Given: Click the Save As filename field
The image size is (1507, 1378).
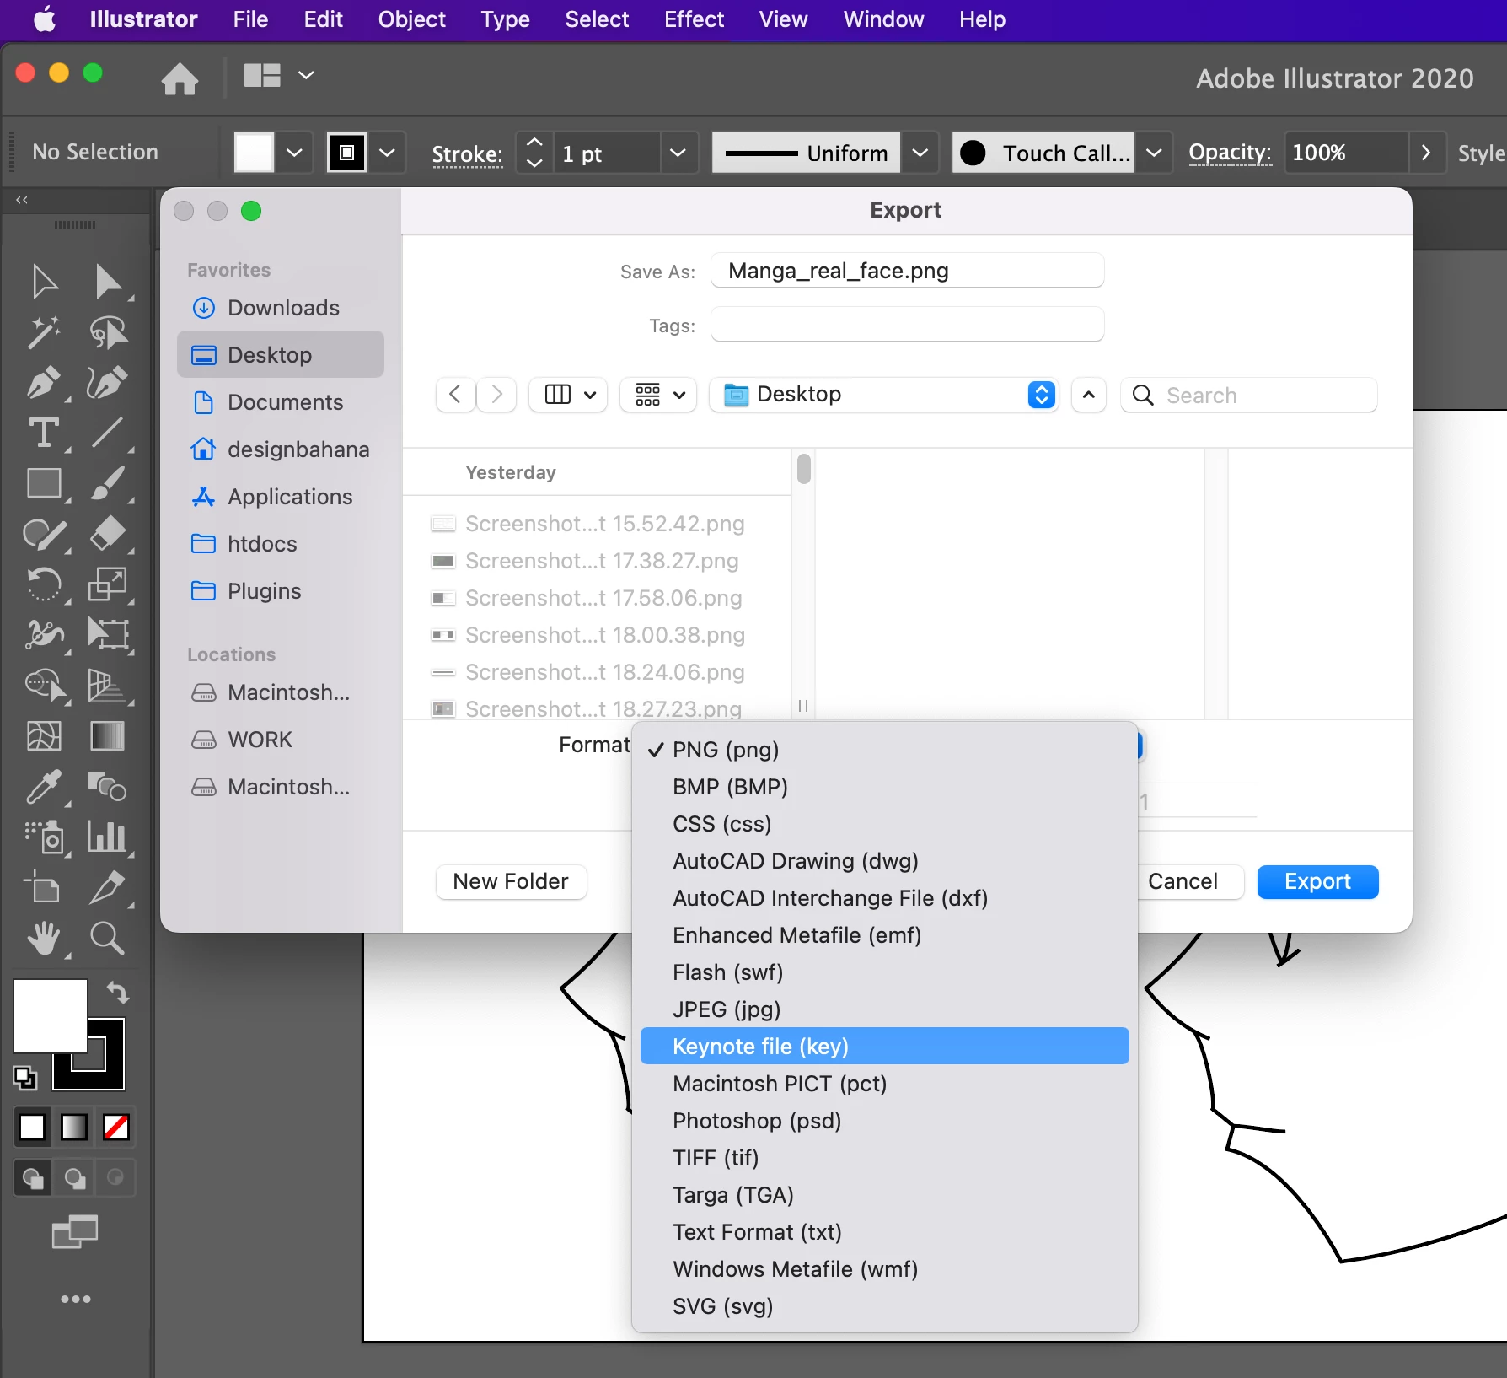Looking at the screenshot, I should click(907, 271).
